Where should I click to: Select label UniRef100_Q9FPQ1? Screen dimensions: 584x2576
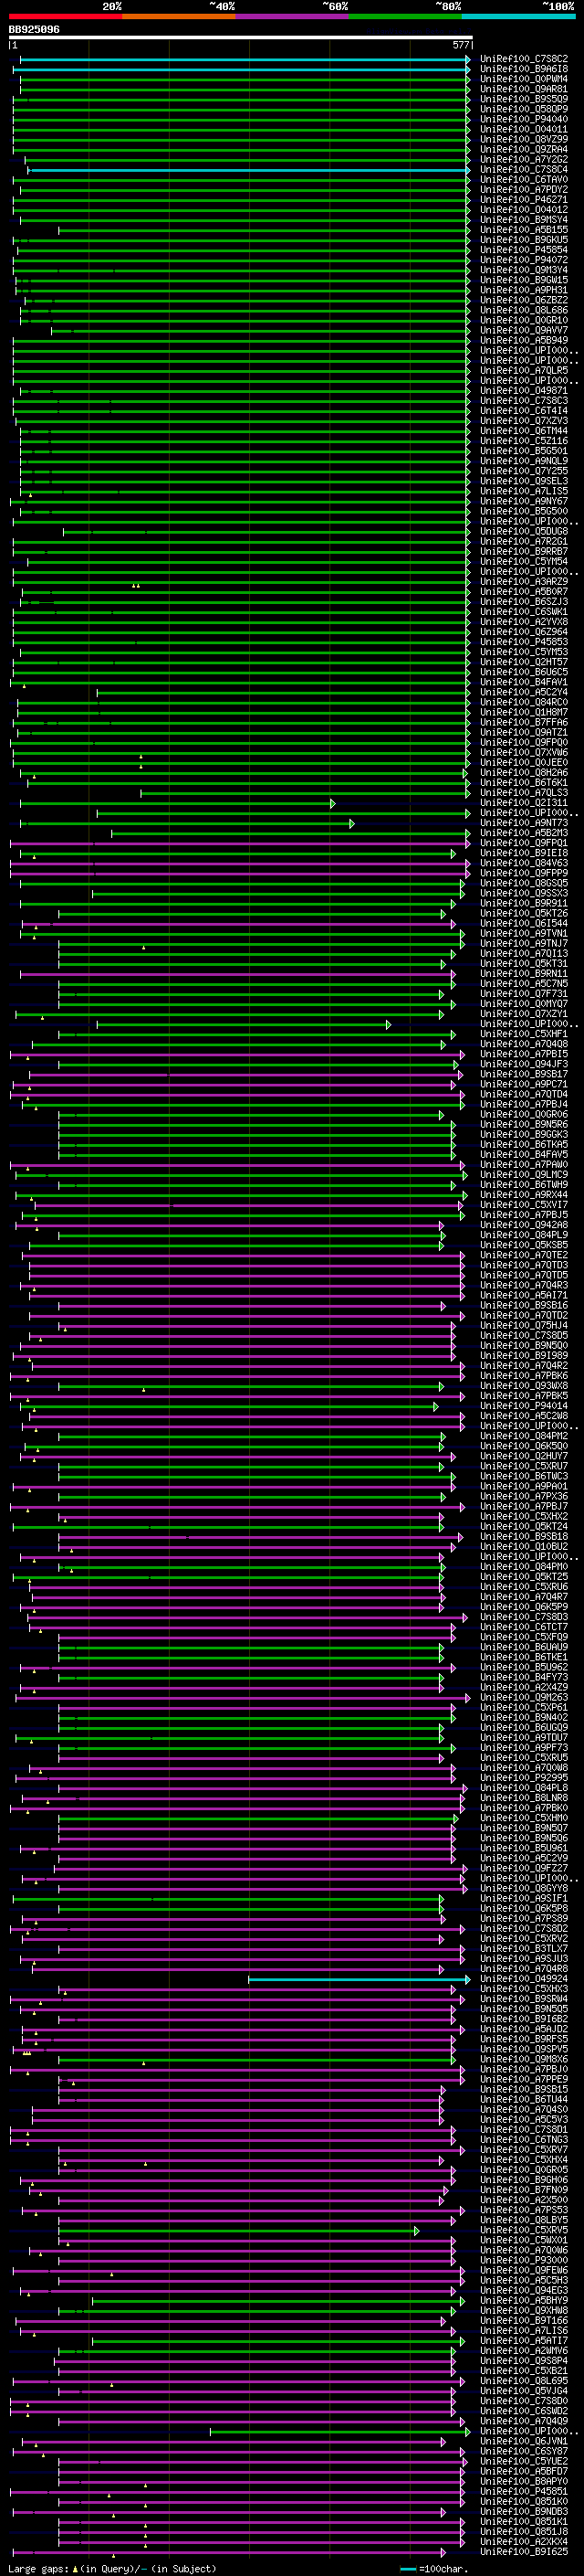coord(524,844)
